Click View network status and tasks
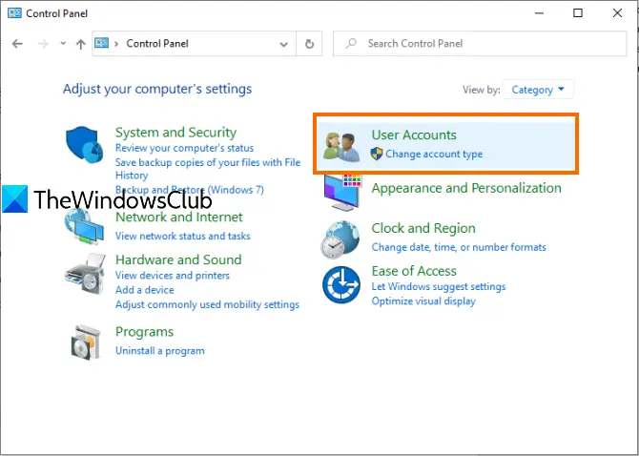639x456 pixels. pyautogui.click(x=182, y=236)
